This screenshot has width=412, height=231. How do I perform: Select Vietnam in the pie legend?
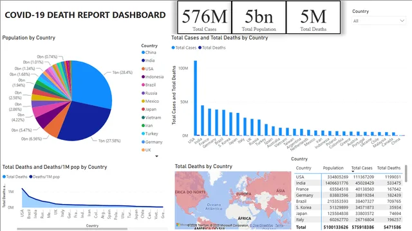coord(151,117)
